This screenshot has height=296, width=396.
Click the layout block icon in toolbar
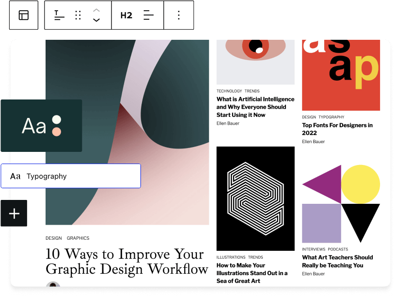click(24, 15)
